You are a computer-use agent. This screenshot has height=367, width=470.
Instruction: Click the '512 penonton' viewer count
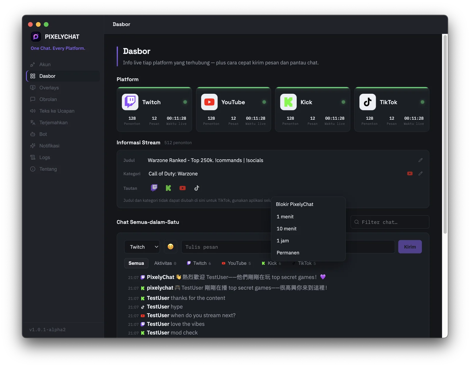(x=178, y=143)
